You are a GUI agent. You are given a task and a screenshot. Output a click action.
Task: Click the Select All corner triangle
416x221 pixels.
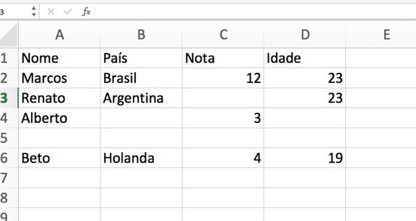point(9,35)
